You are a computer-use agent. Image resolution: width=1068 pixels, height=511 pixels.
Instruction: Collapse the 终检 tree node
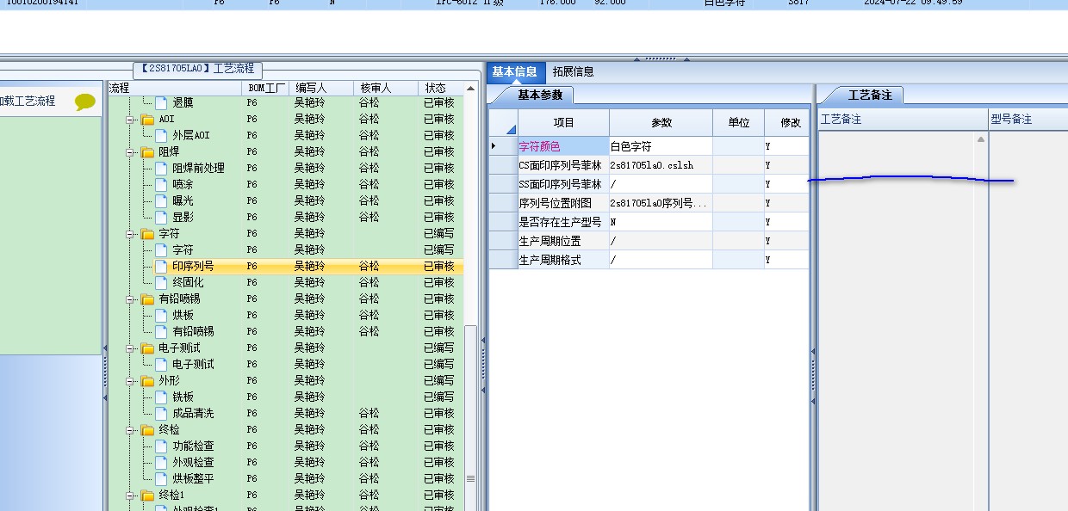click(131, 430)
